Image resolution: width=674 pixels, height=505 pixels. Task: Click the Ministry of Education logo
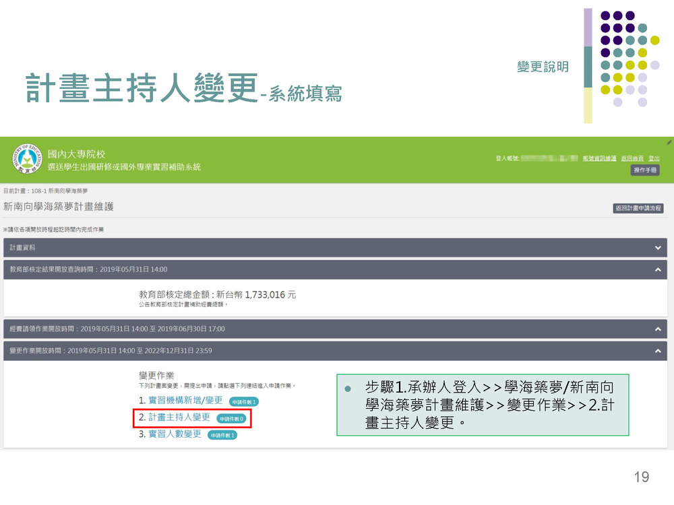coord(27,160)
